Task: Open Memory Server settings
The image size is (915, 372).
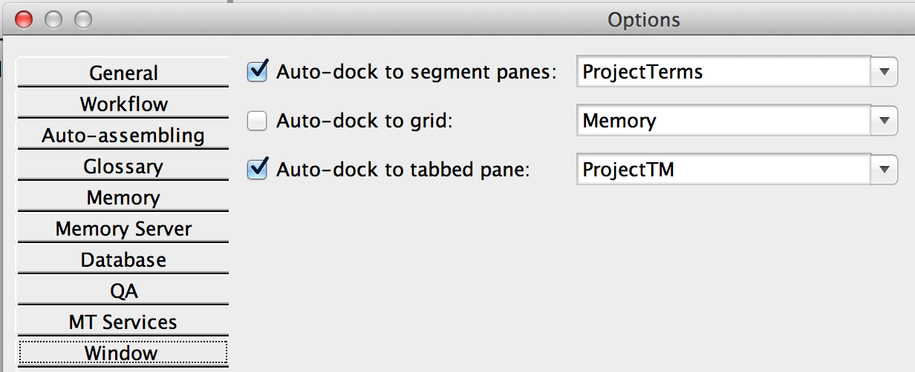Action: 123,229
